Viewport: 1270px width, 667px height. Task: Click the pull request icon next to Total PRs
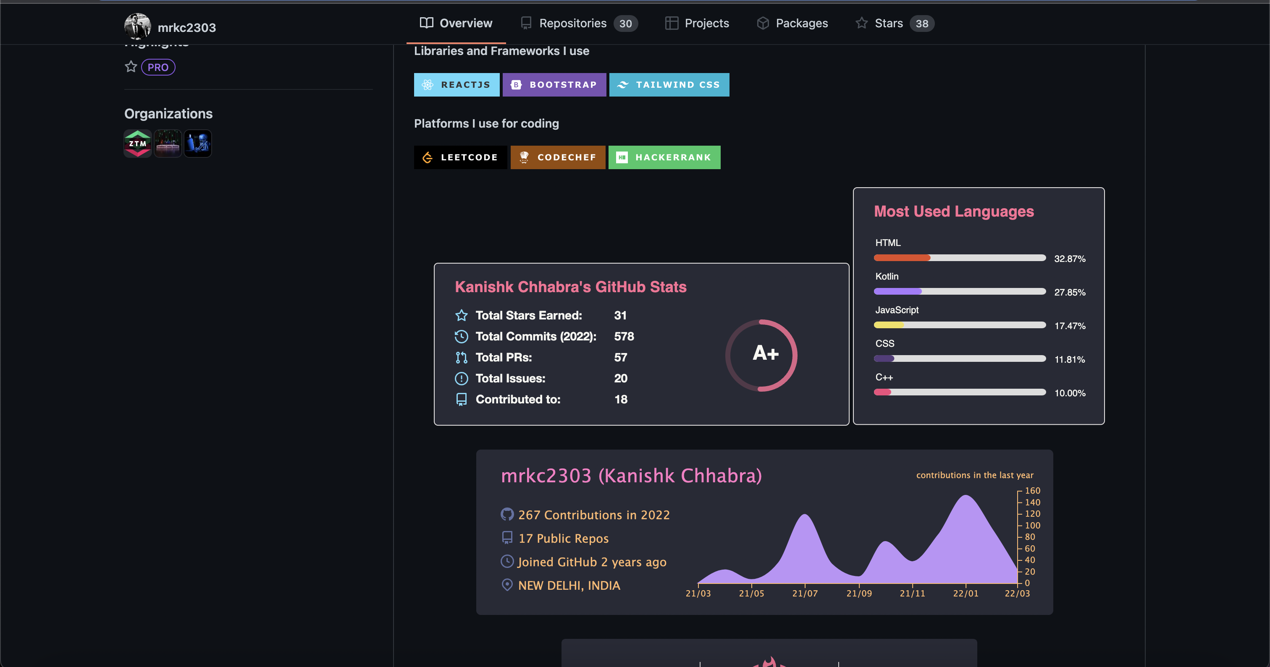click(x=461, y=358)
